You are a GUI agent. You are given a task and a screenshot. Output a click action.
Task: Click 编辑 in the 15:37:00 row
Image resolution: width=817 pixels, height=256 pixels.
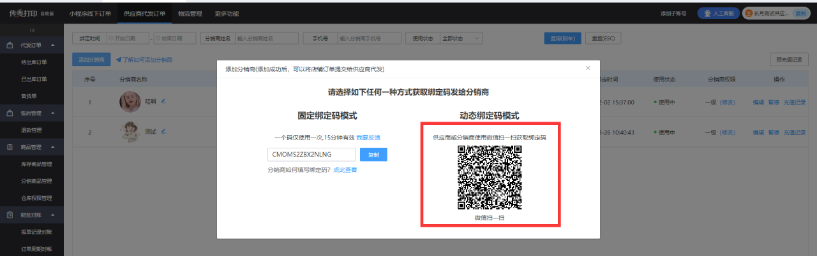pyautogui.click(x=758, y=102)
